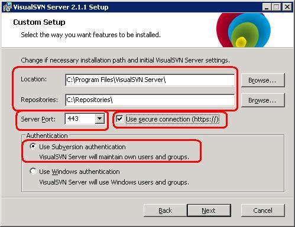This screenshot has height=227, width=295.
Task: Click the Server Port label
Action: click(38, 119)
